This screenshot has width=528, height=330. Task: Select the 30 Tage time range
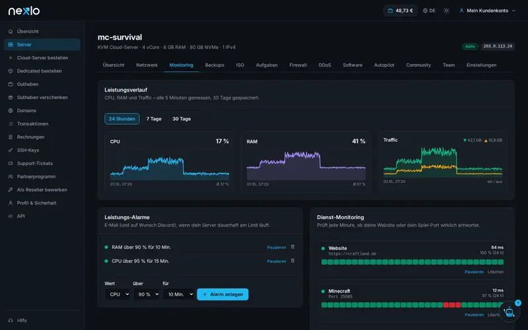(x=182, y=119)
